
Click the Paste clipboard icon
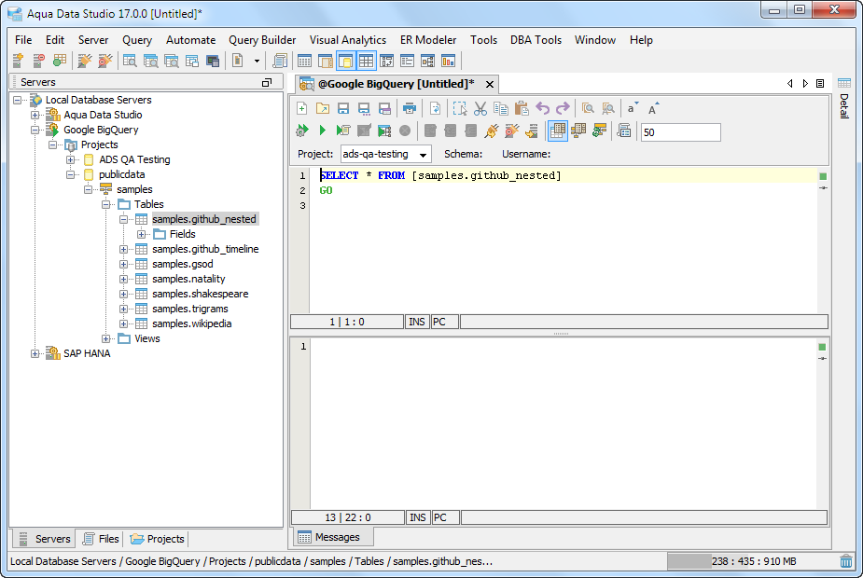tap(522, 108)
